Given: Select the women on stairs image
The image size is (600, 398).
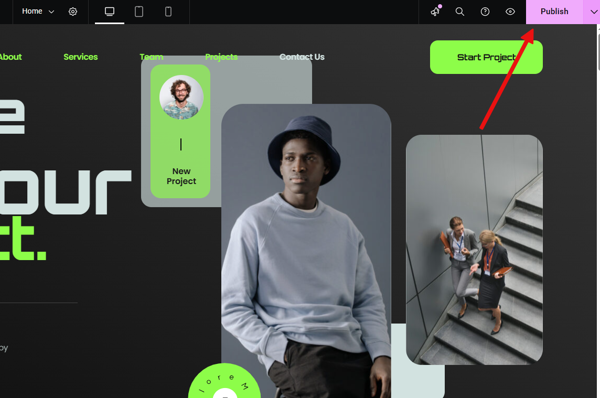Looking at the screenshot, I should pyautogui.click(x=474, y=250).
